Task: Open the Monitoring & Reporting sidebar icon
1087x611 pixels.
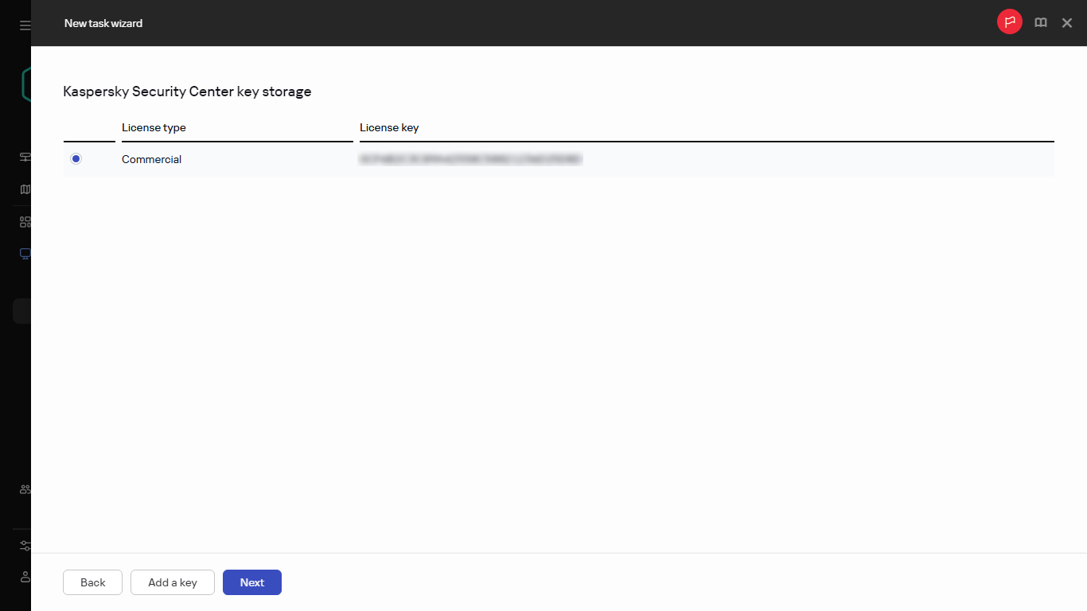Action: click(x=24, y=157)
